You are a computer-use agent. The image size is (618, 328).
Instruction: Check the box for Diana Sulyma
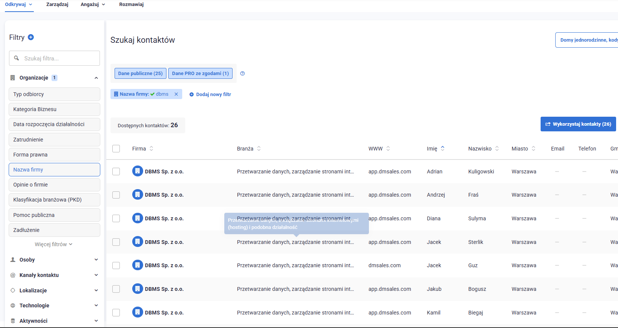116,218
